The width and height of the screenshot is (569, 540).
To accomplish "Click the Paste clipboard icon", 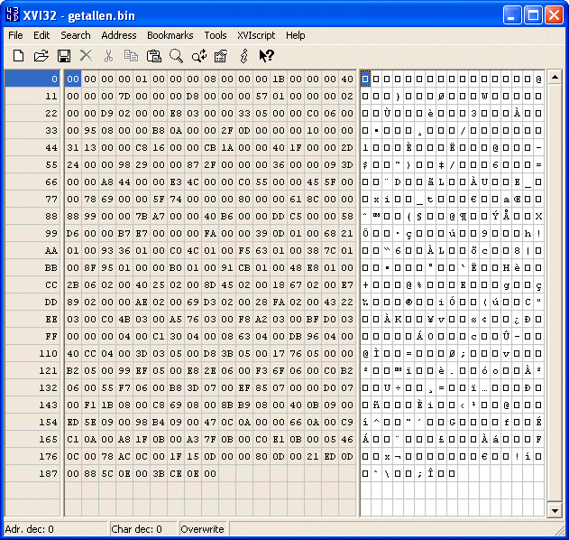I will (x=153, y=56).
